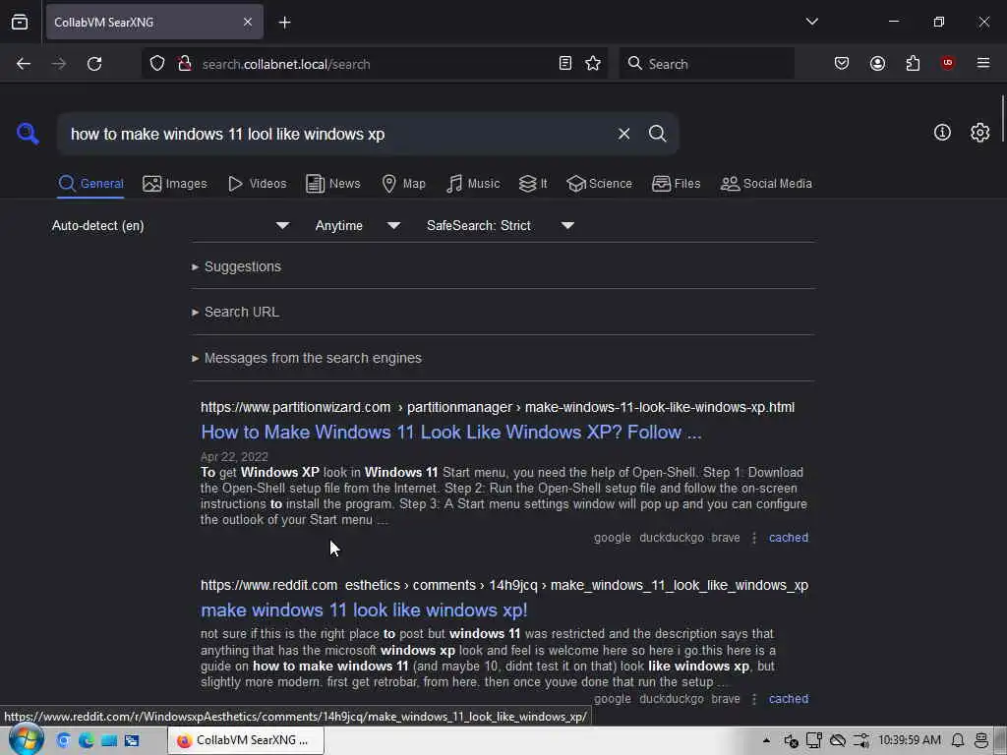Close the CollabVM SearXNG tab
1007x755 pixels.
click(247, 22)
